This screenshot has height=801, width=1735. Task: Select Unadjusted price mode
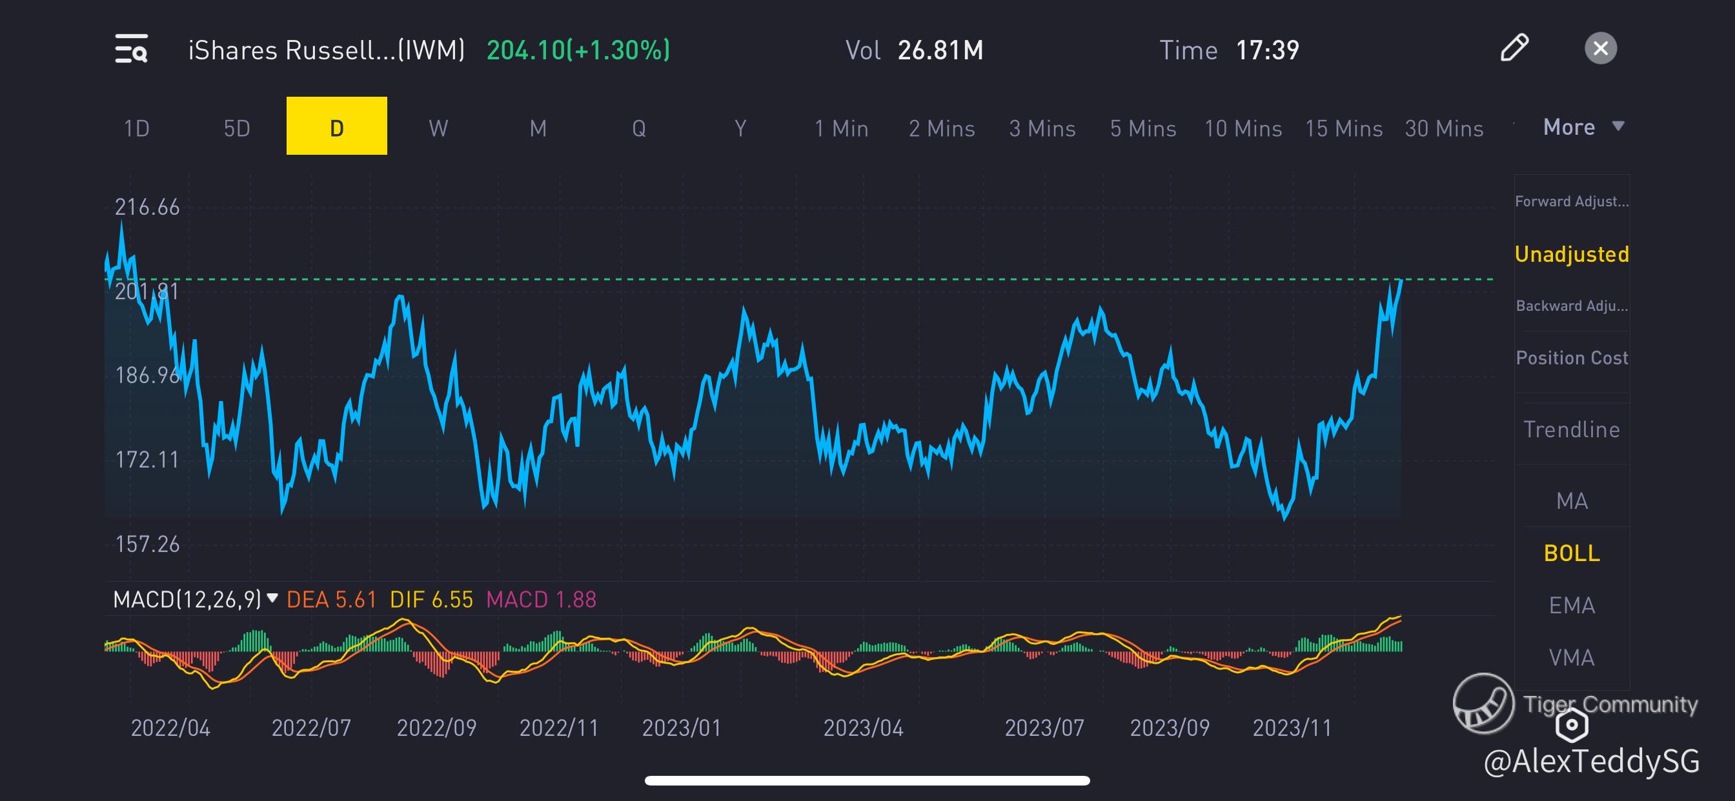(1571, 255)
